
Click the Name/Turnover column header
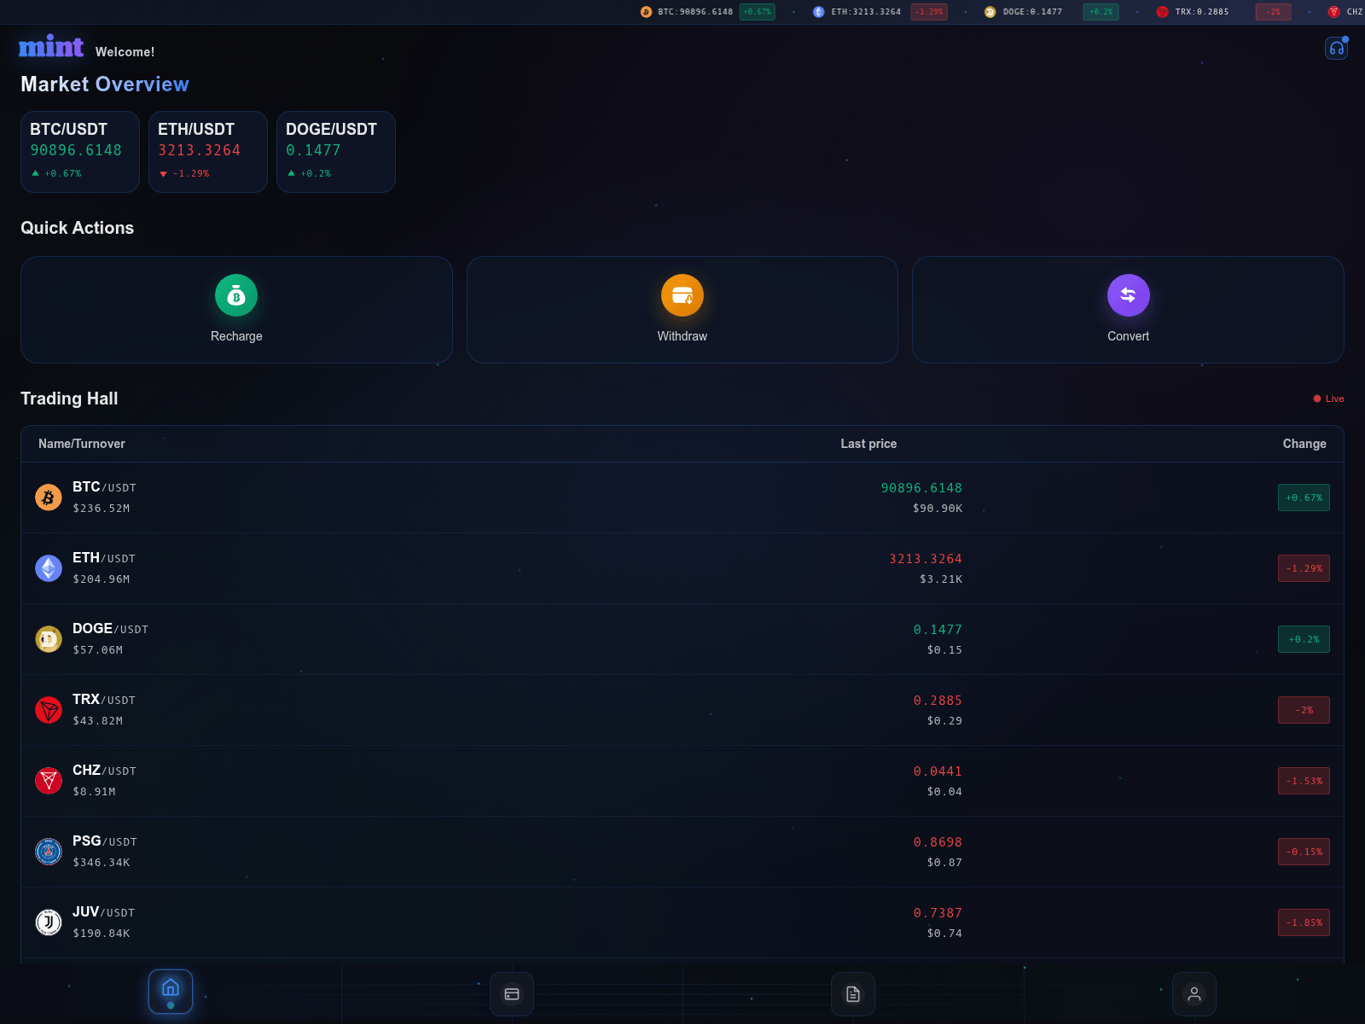click(x=82, y=444)
